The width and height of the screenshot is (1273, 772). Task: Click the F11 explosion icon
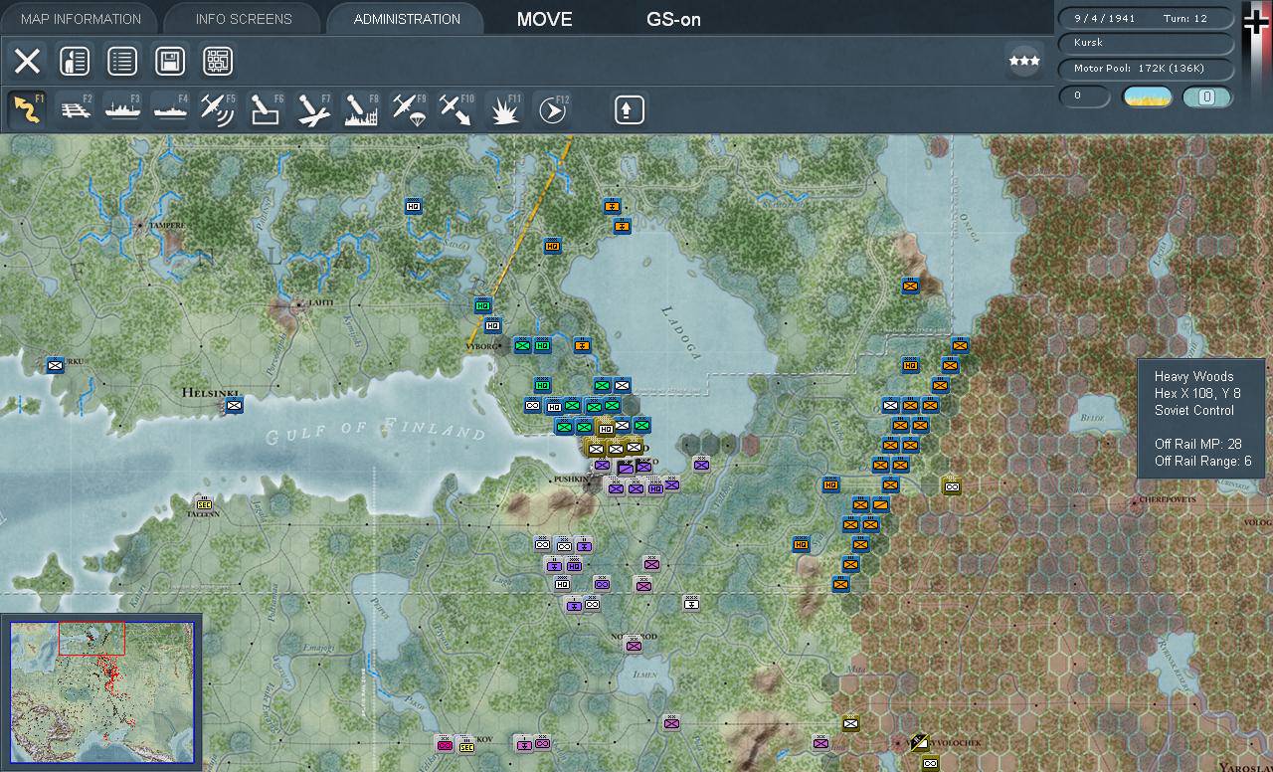[x=504, y=109]
